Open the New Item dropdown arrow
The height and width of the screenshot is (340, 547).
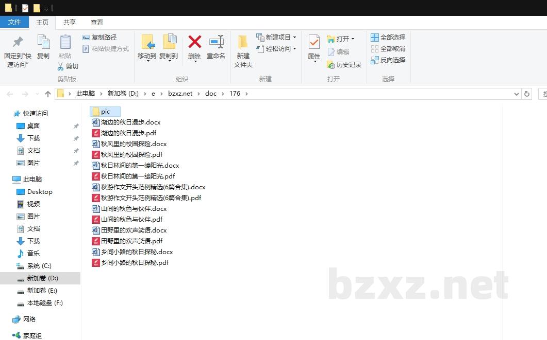294,38
